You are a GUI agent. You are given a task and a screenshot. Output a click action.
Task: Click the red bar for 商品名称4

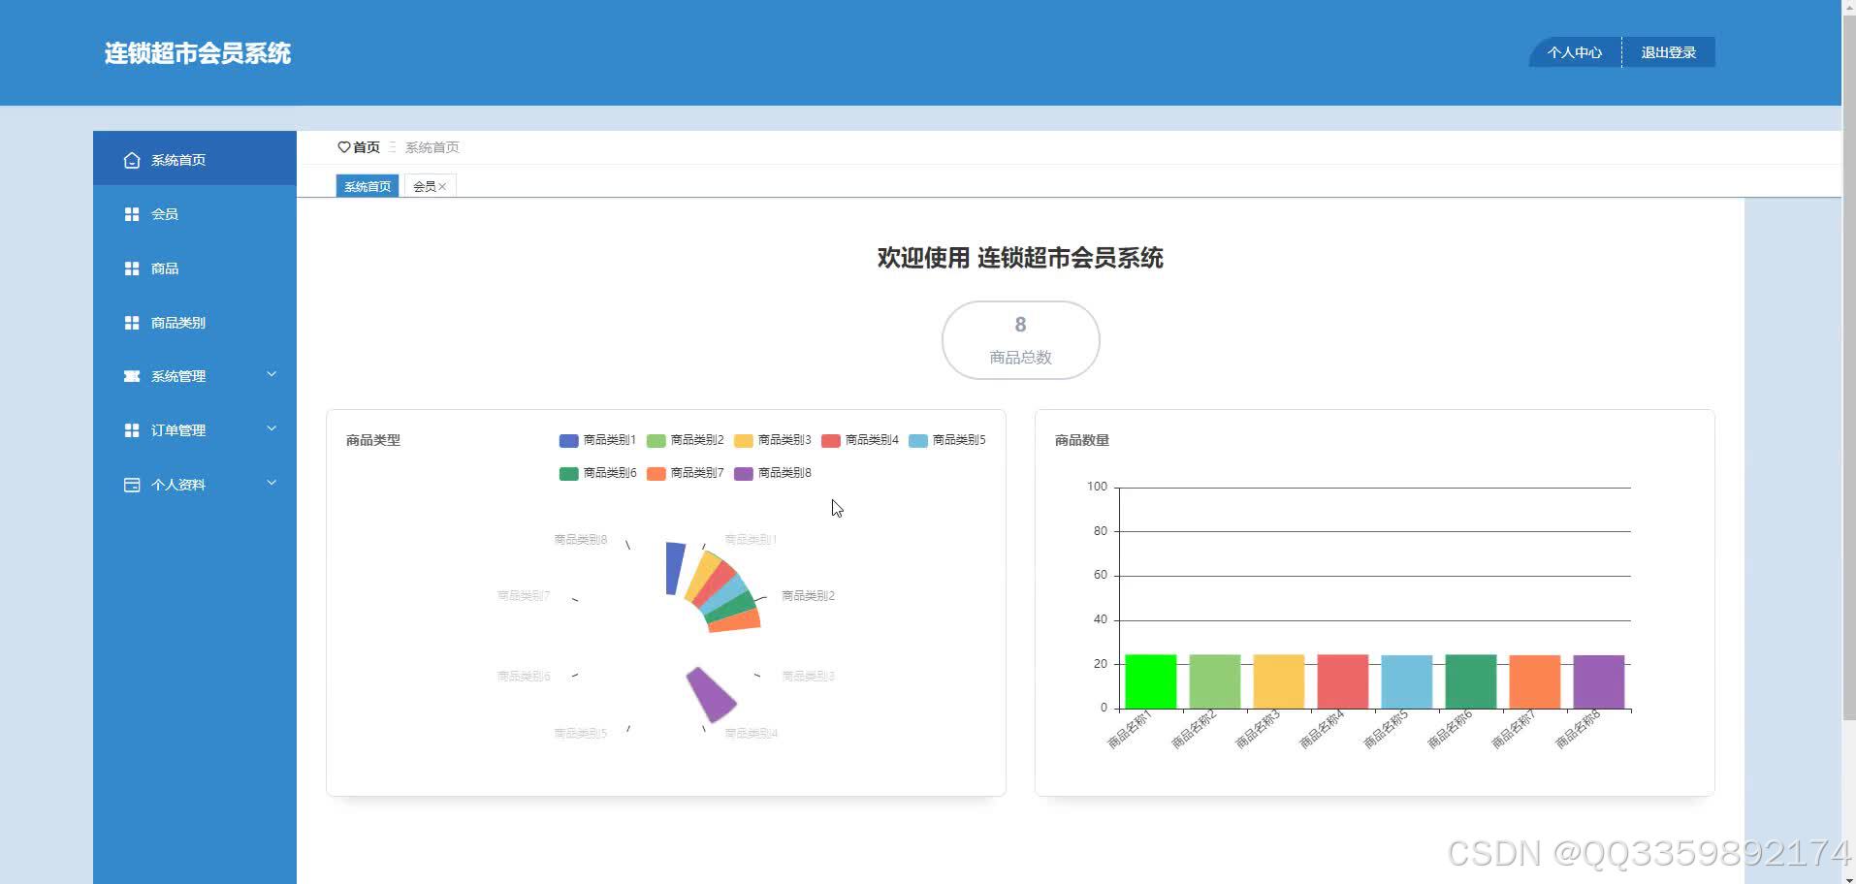click(x=1343, y=681)
